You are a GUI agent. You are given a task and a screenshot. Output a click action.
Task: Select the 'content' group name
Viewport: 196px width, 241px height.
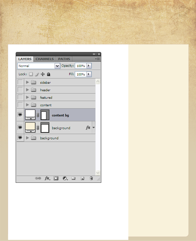46,105
